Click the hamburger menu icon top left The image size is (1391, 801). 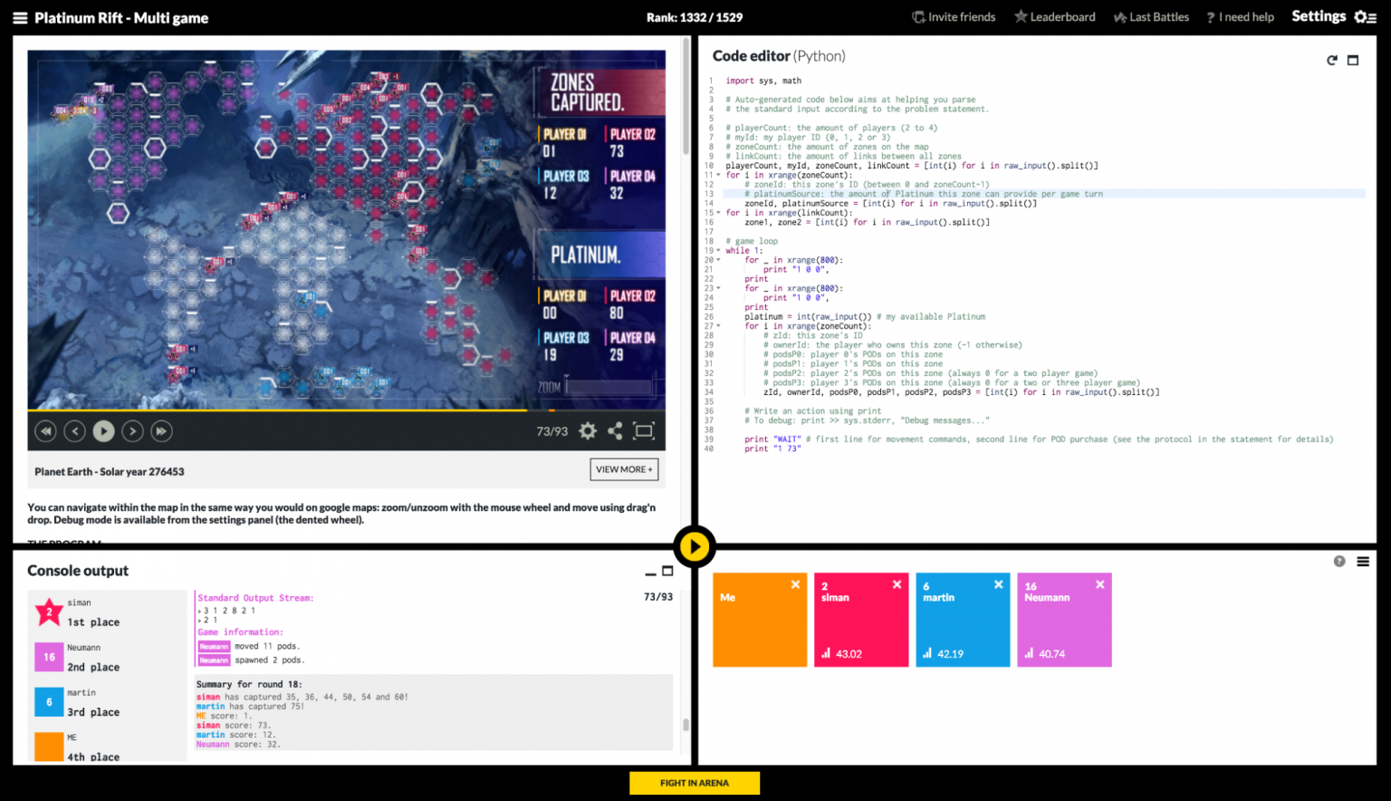[19, 16]
